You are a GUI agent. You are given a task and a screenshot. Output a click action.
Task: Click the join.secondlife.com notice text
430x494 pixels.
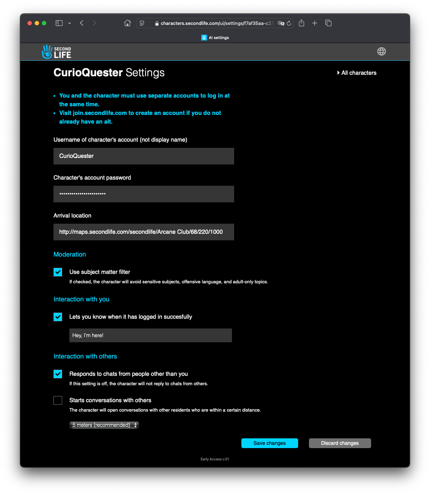click(x=140, y=117)
